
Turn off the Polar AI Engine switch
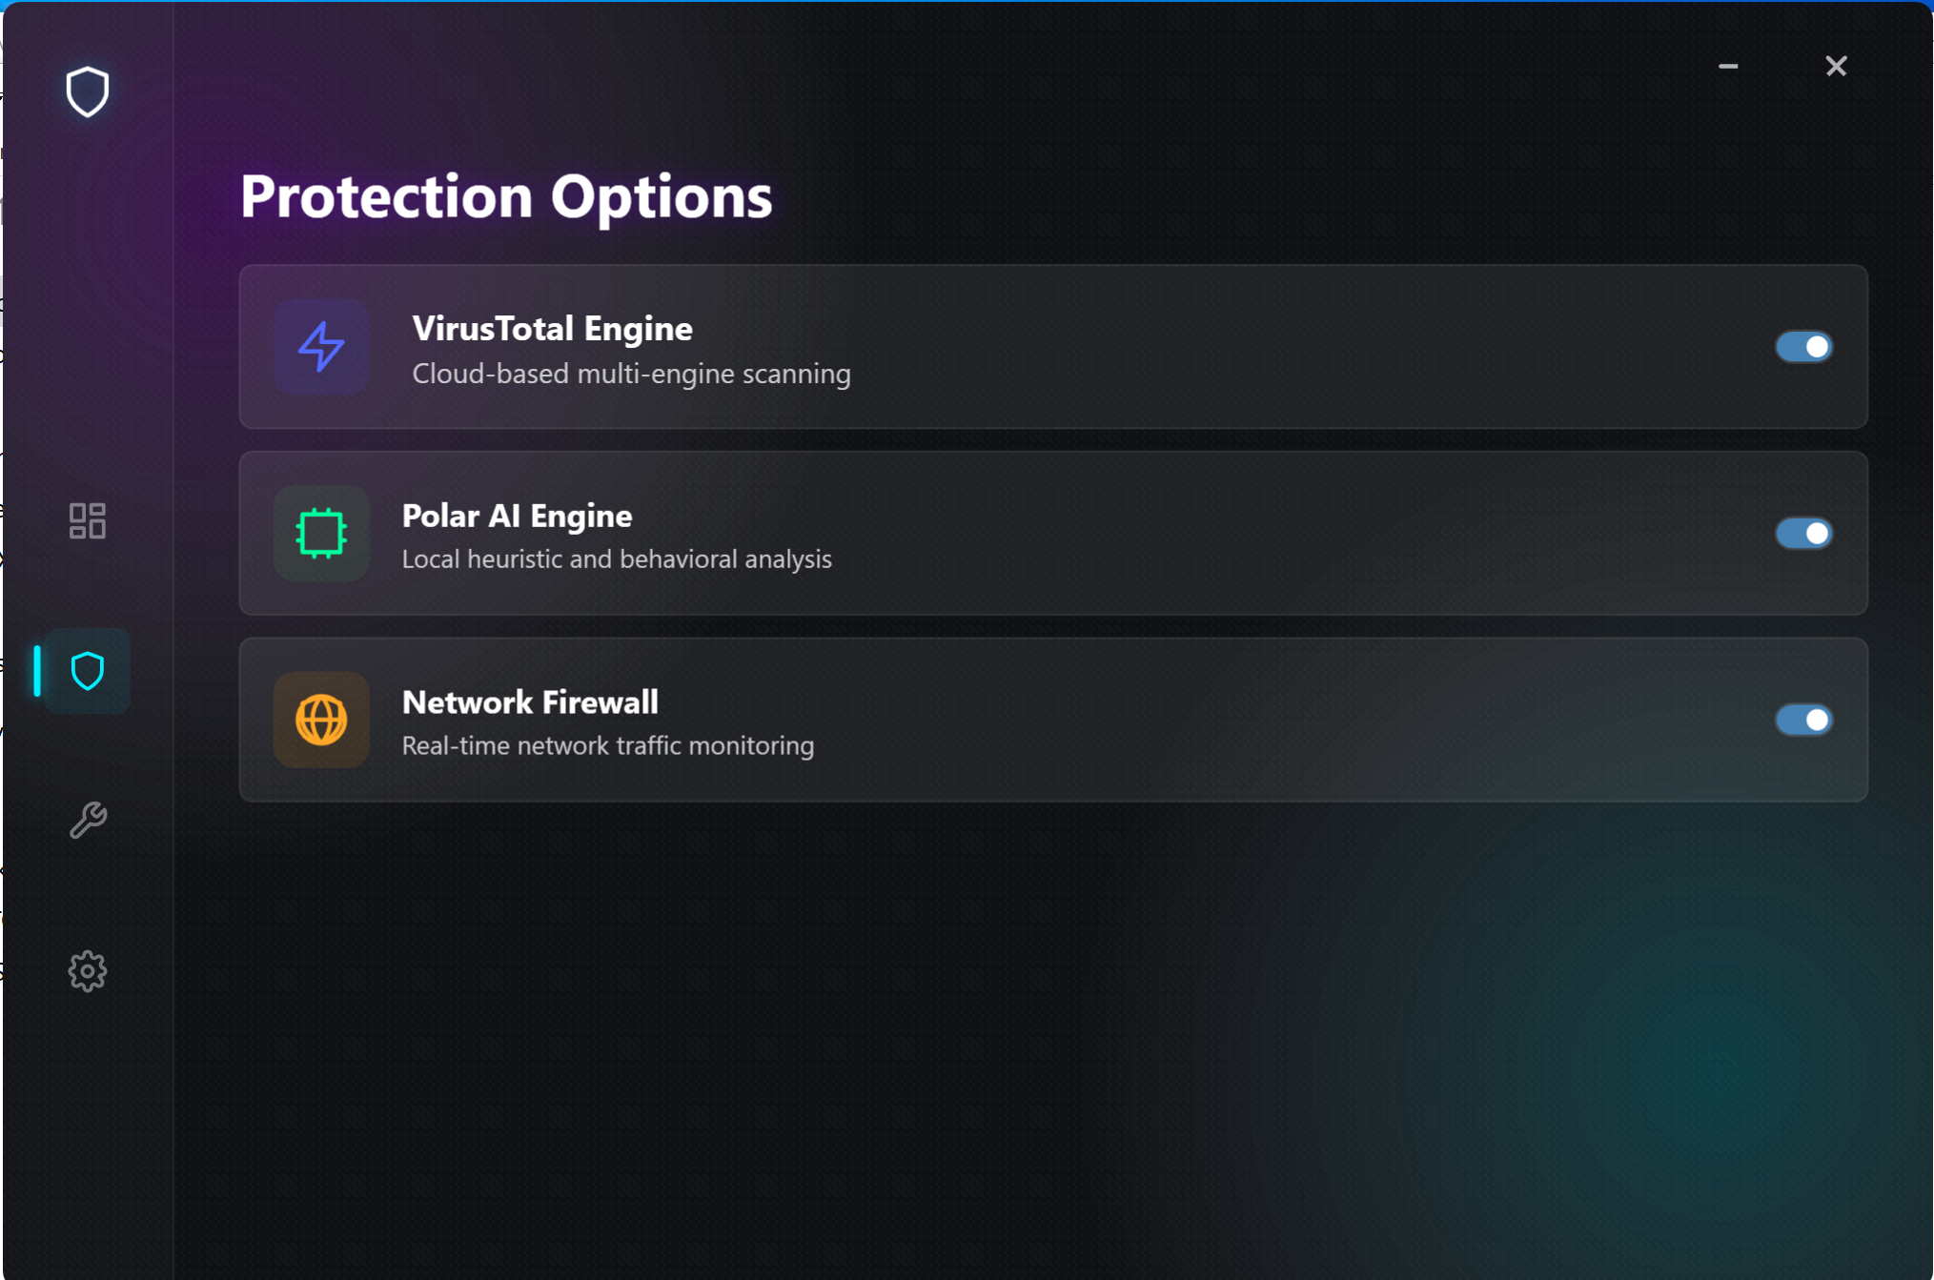pyautogui.click(x=1802, y=533)
